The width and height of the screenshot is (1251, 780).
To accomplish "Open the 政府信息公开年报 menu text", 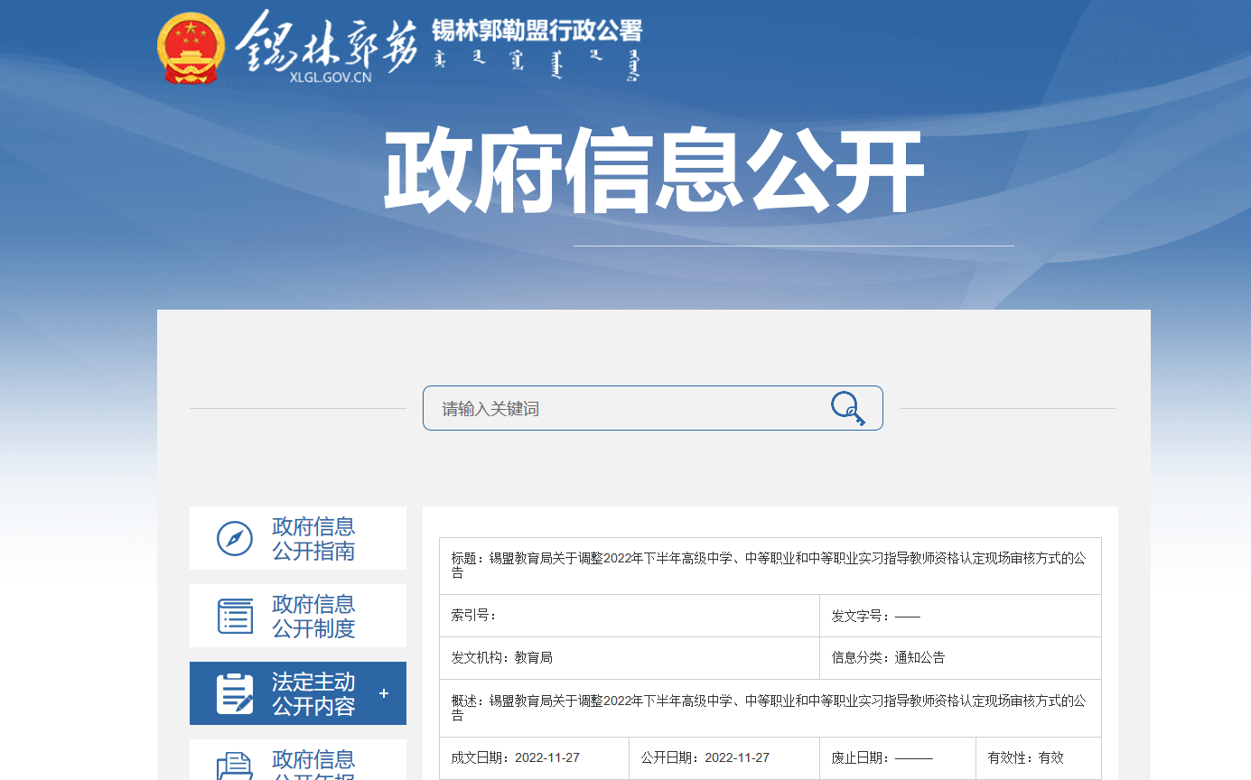I will [313, 766].
